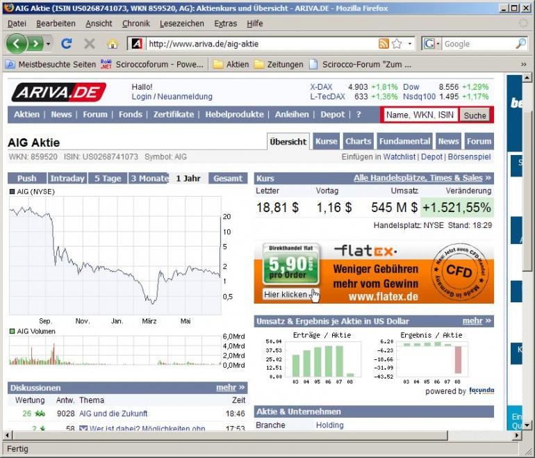Open Hebelprodukte in site navigation

click(x=234, y=115)
